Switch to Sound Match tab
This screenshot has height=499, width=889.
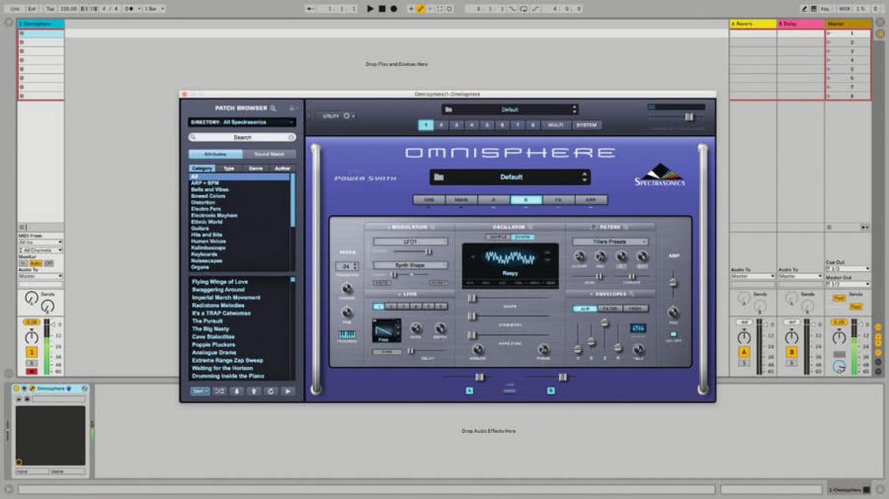269,154
